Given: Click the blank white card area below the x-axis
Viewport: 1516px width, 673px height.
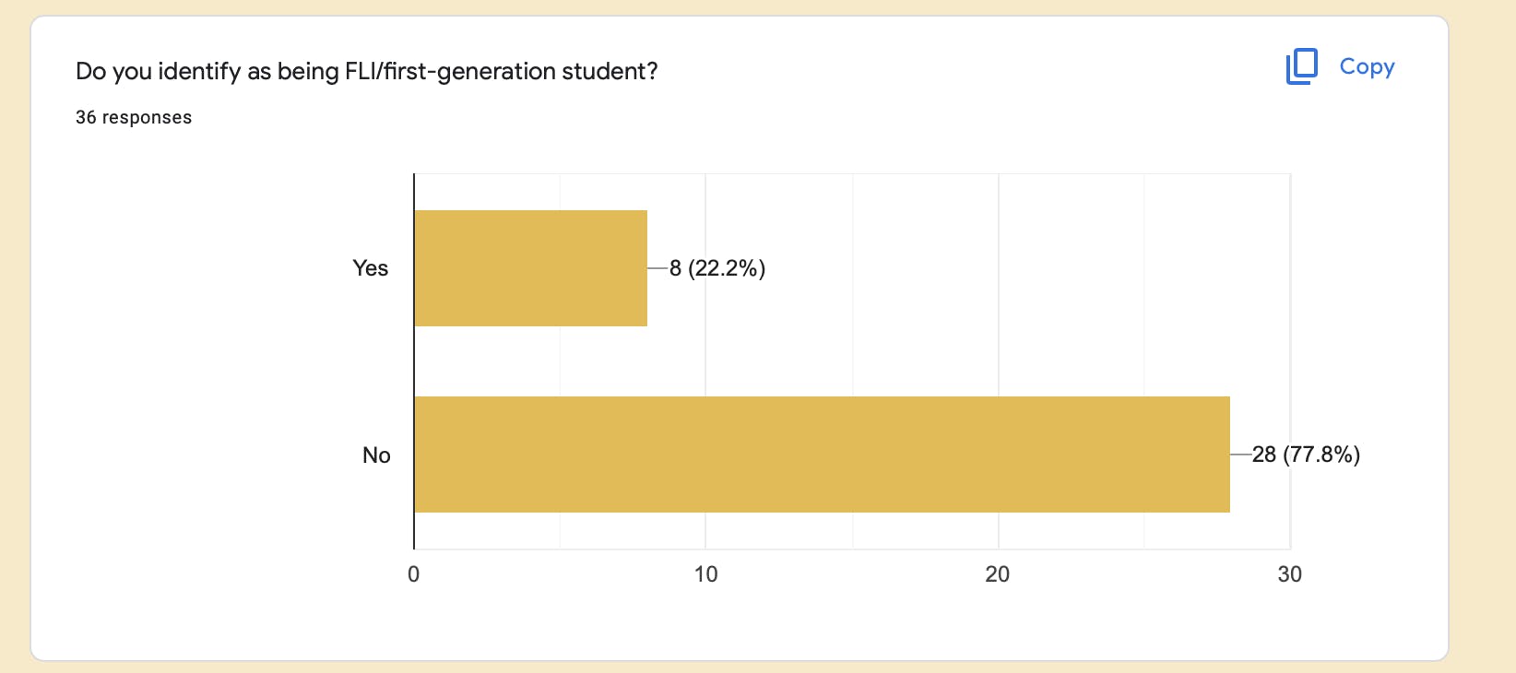Looking at the screenshot, I should (x=738, y=622).
